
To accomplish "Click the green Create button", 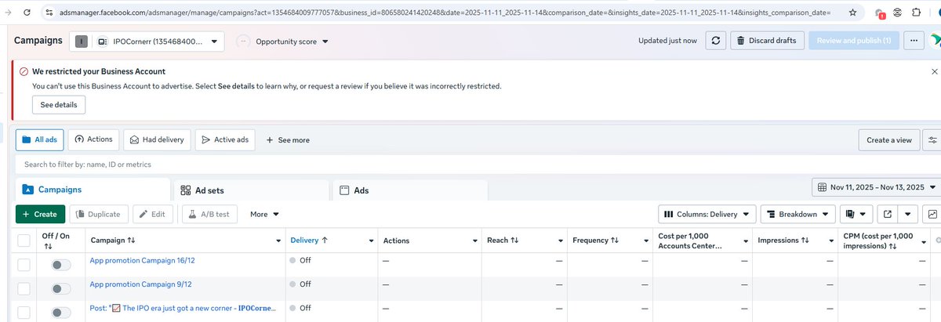I will coord(40,214).
